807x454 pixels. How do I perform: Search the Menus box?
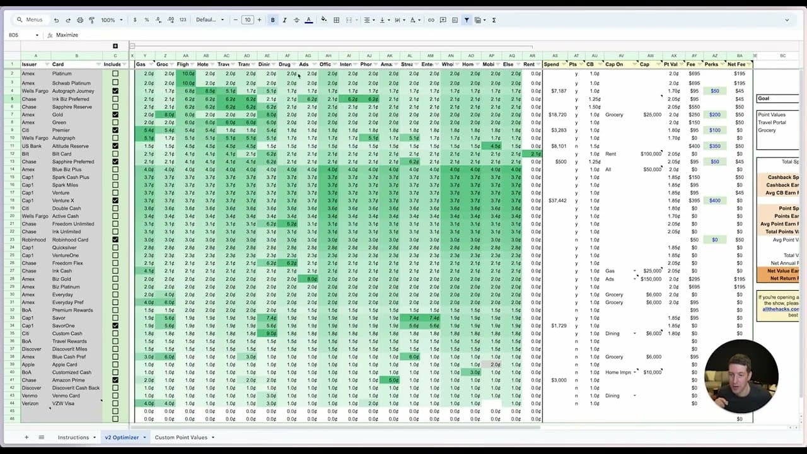point(30,20)
